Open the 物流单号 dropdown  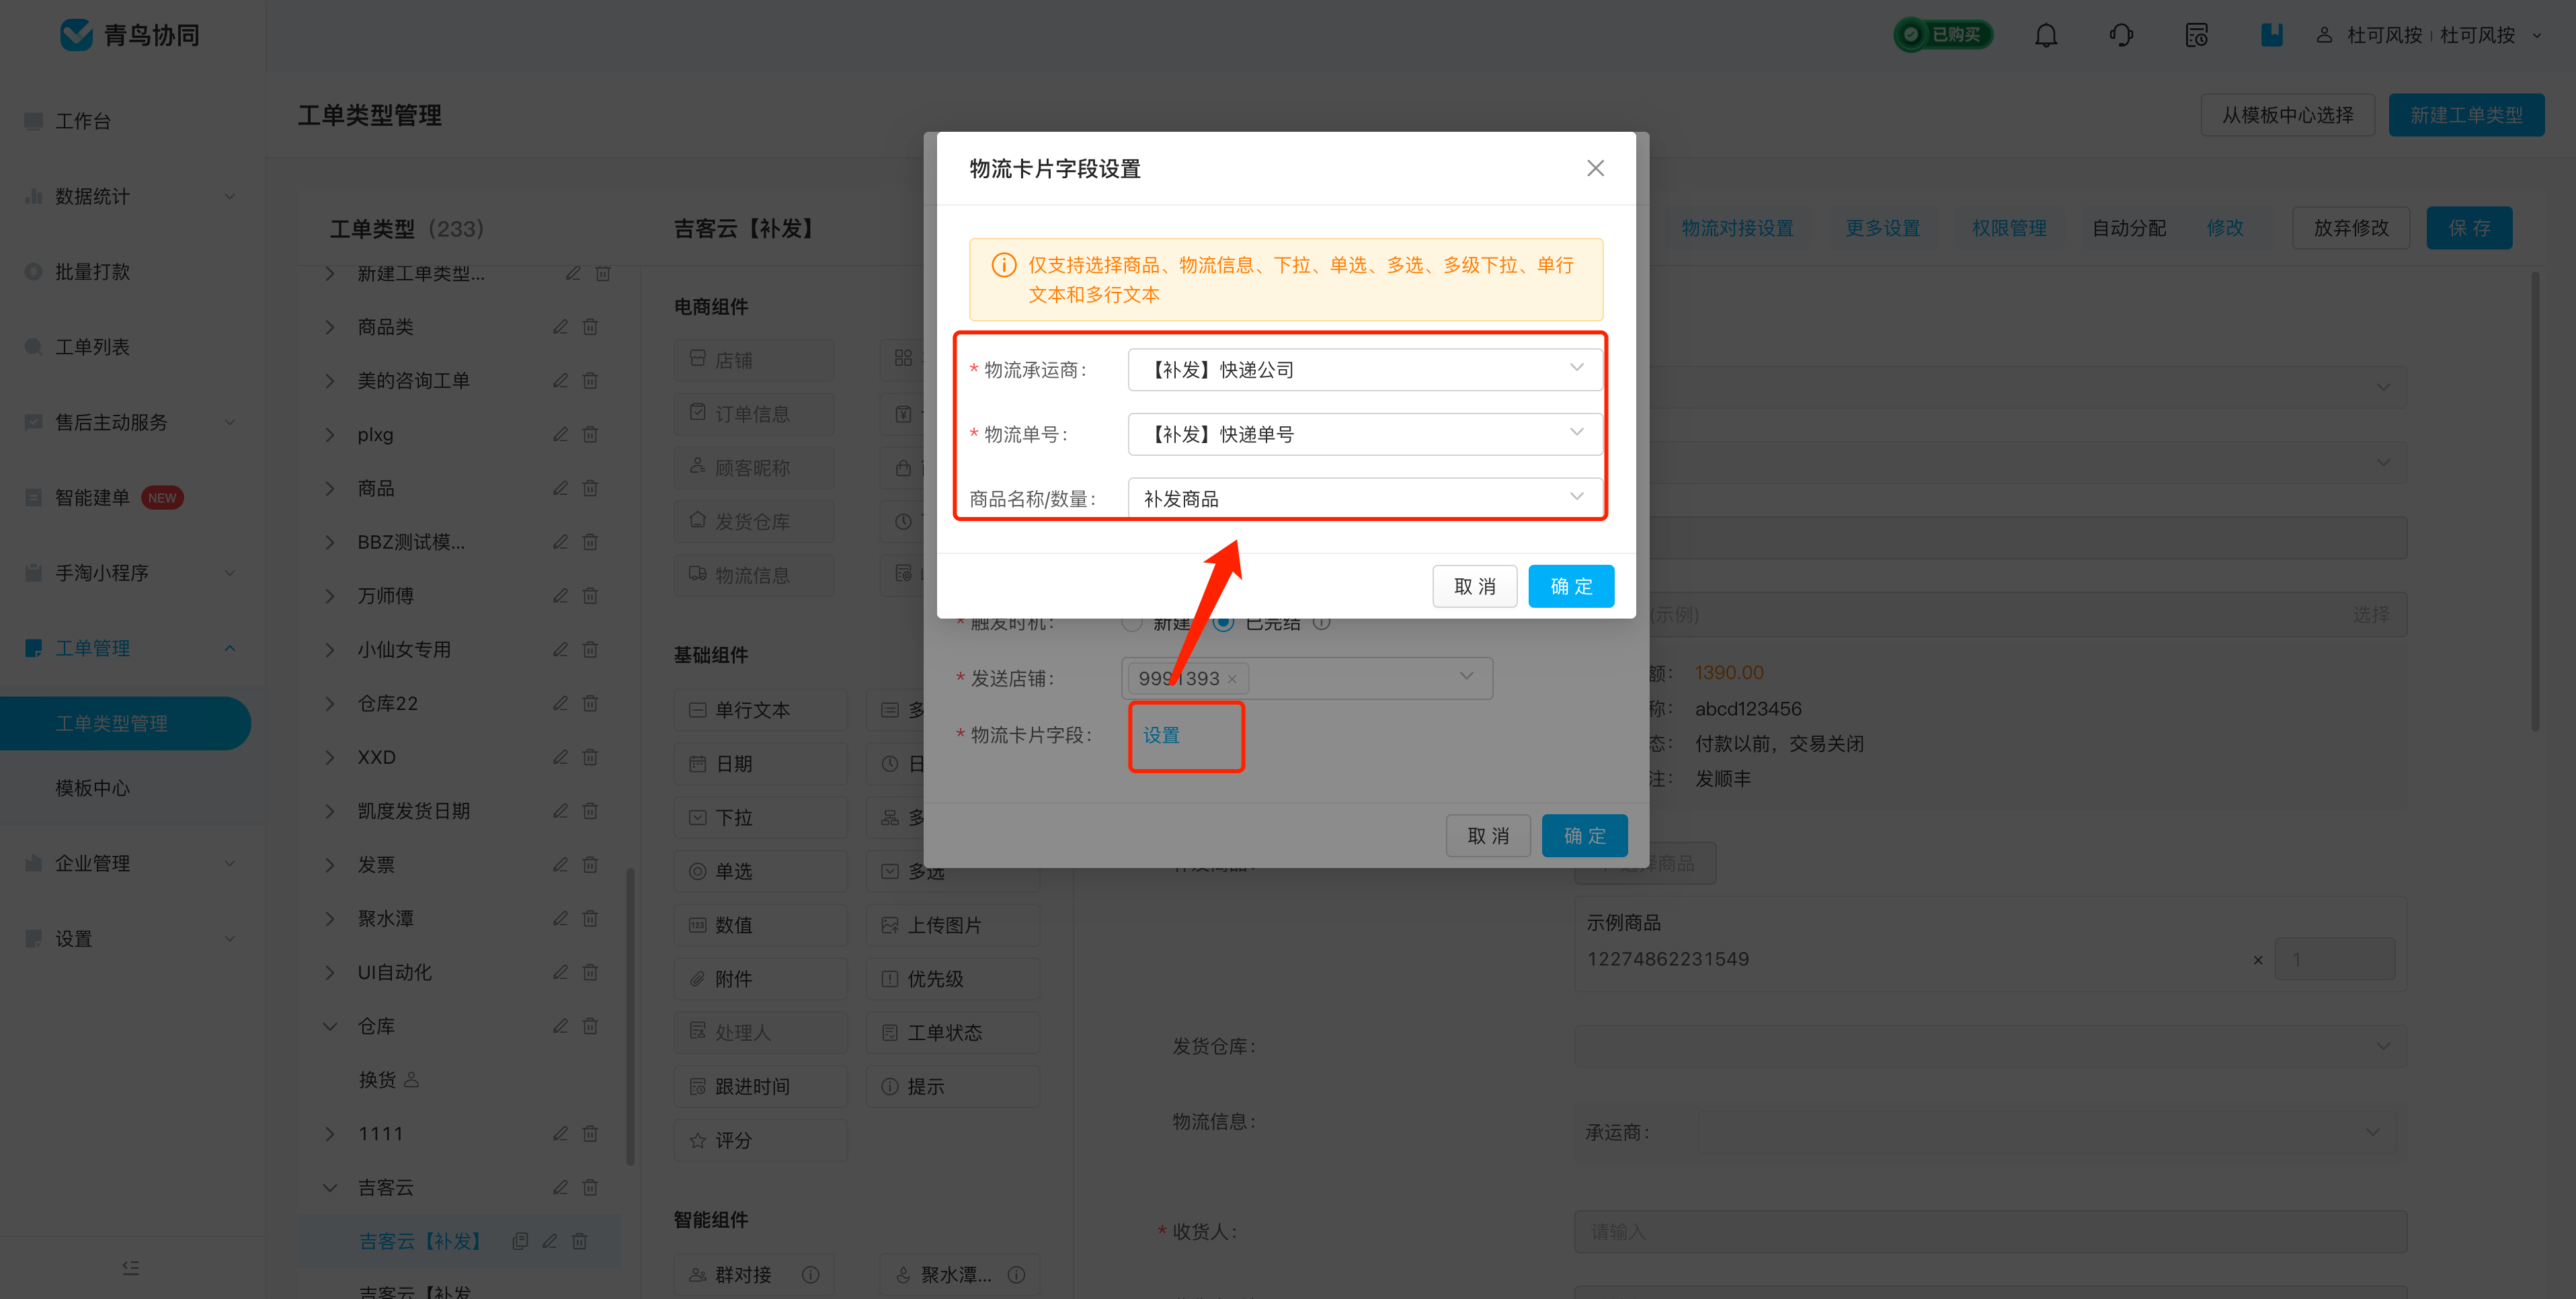[1364, 434]
